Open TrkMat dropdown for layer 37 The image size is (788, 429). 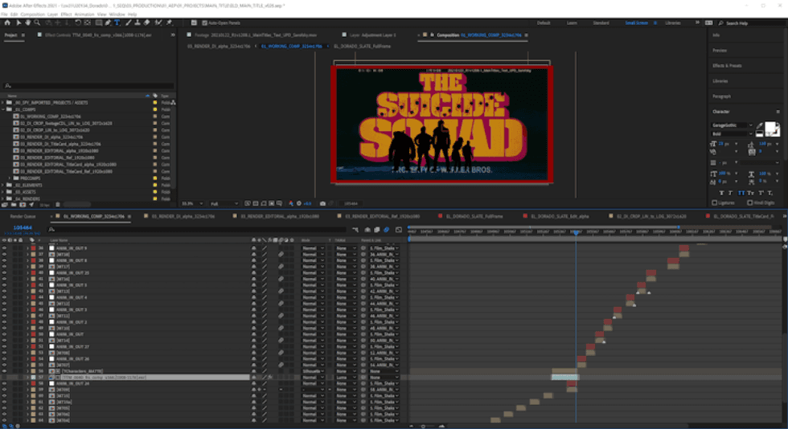(x=345, y=254)
